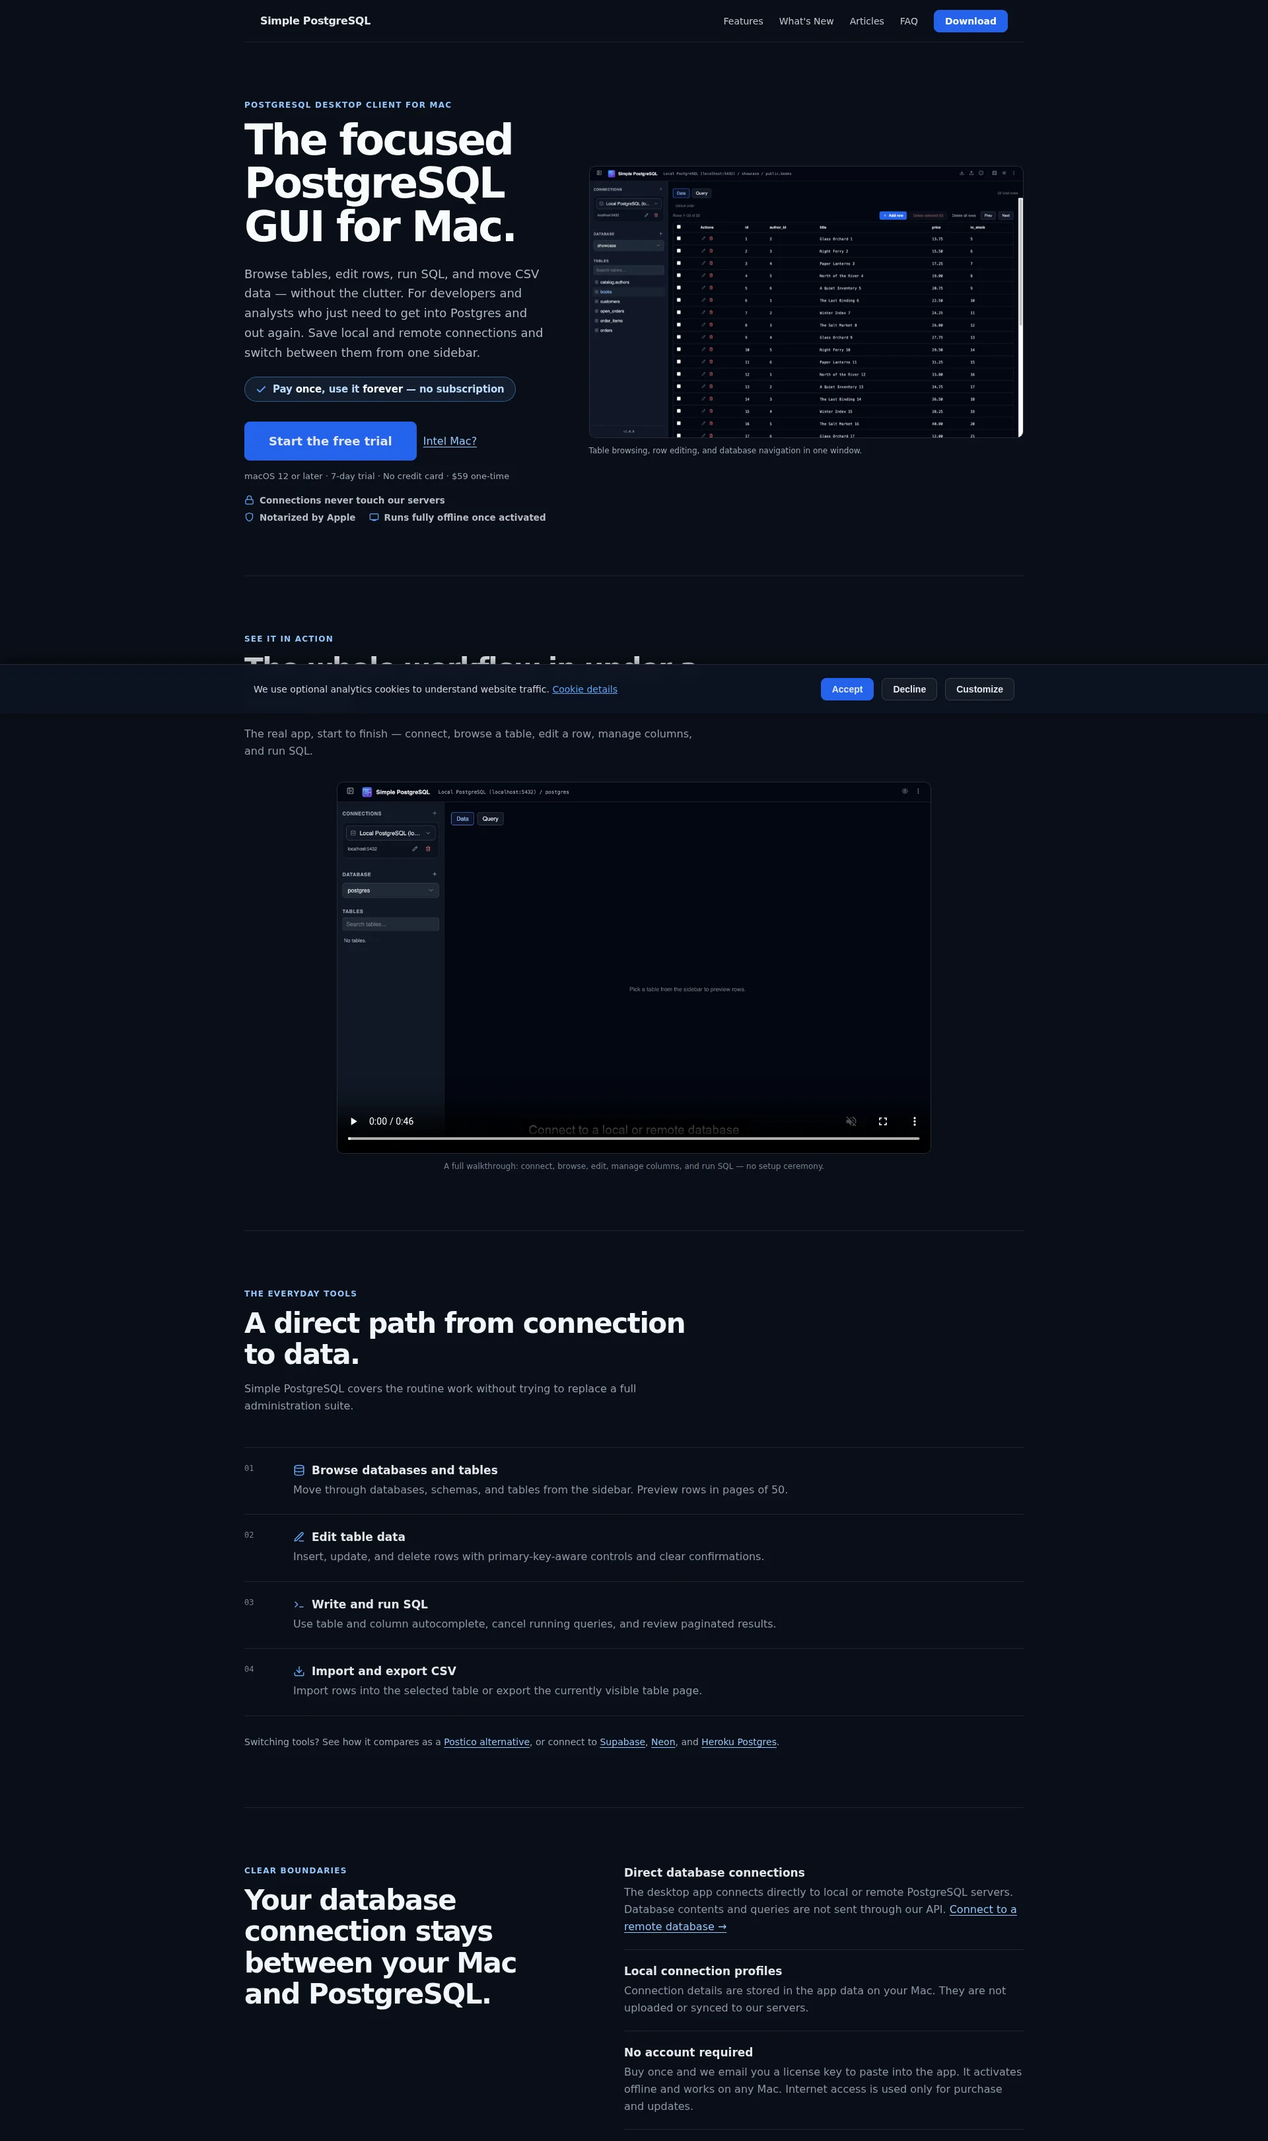Click the 'No account required' heading

pos(688,2052)
